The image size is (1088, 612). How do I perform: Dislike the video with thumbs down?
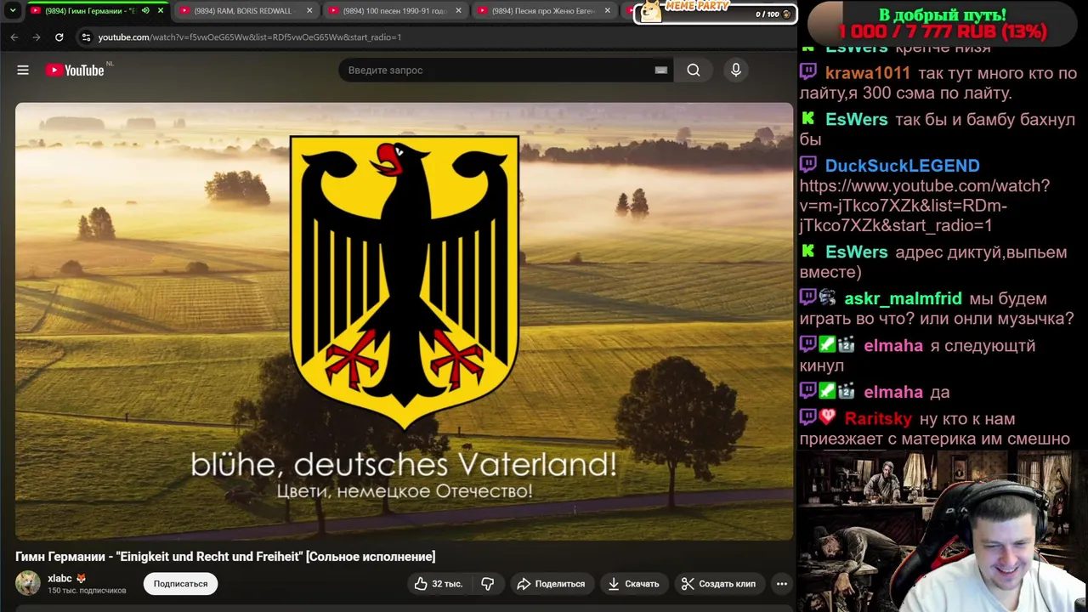(x=488, y=584)
